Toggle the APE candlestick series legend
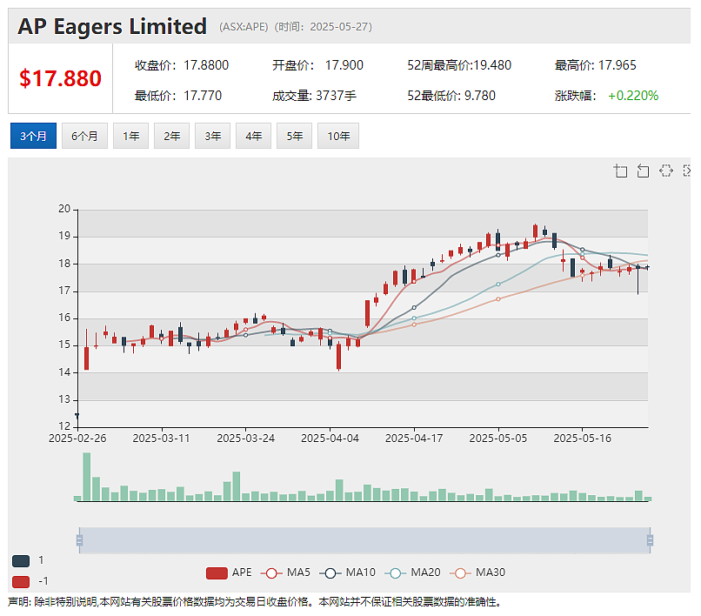This screenshot has width=701, height=616. tap(229, 573)
